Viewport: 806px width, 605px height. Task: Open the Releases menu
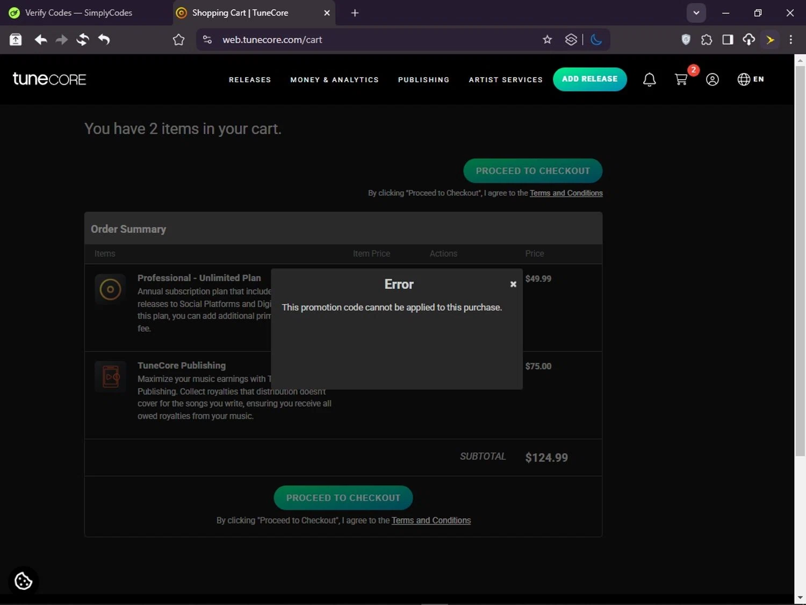click(250, 80)
